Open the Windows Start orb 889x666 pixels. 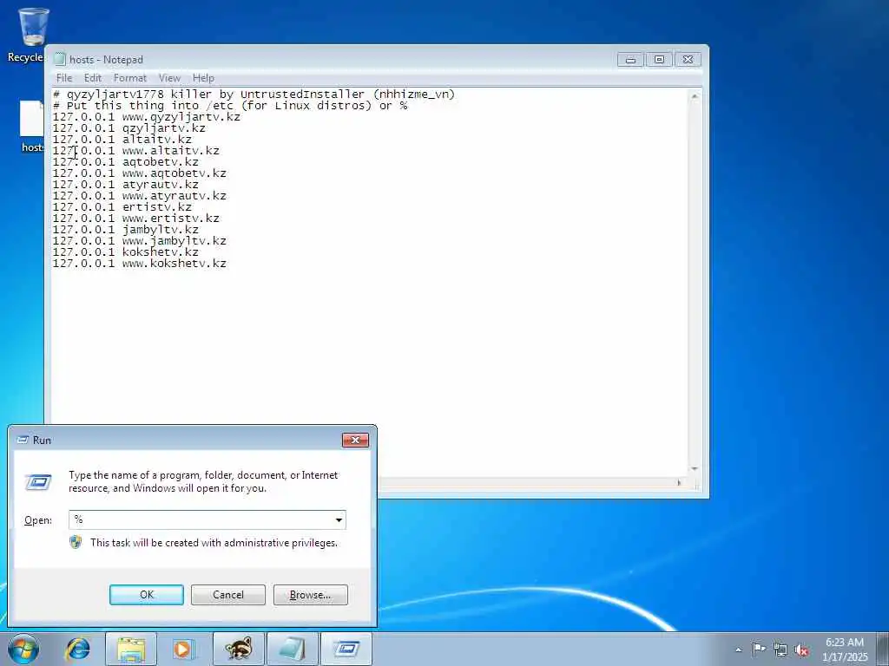click(x=23, y=649)
